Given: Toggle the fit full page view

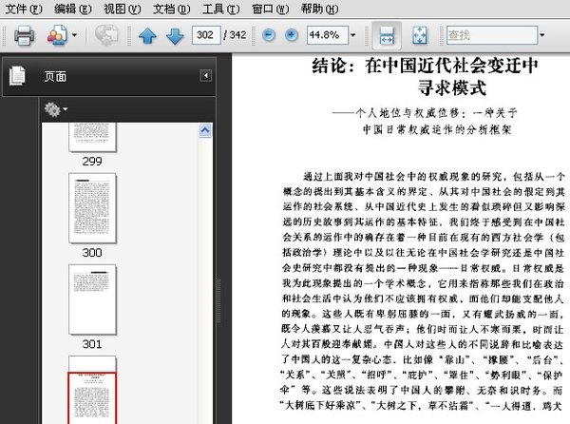Looking at the screenshot, I should pyautogui.click(x=419, y=36).
